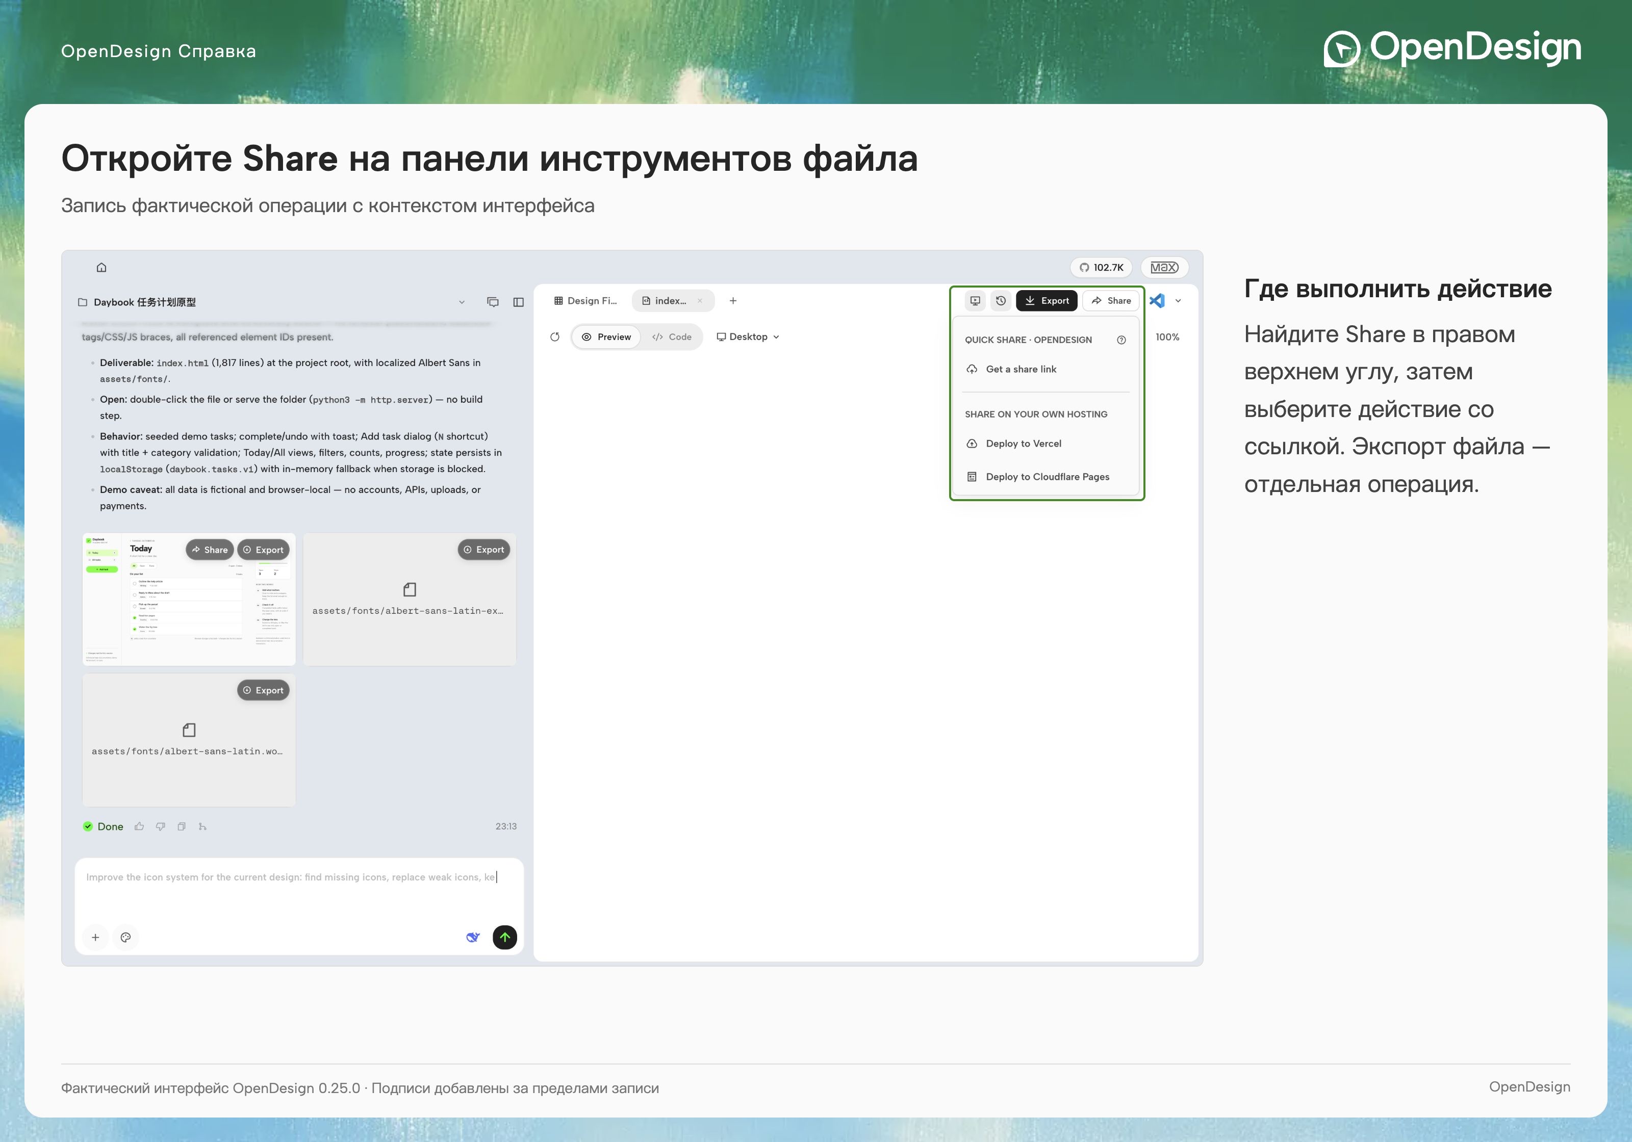Click the thumbs up feedback icon
Image resolution: width=1632 pixels, height=1142 pixels.
click(139, 826)
